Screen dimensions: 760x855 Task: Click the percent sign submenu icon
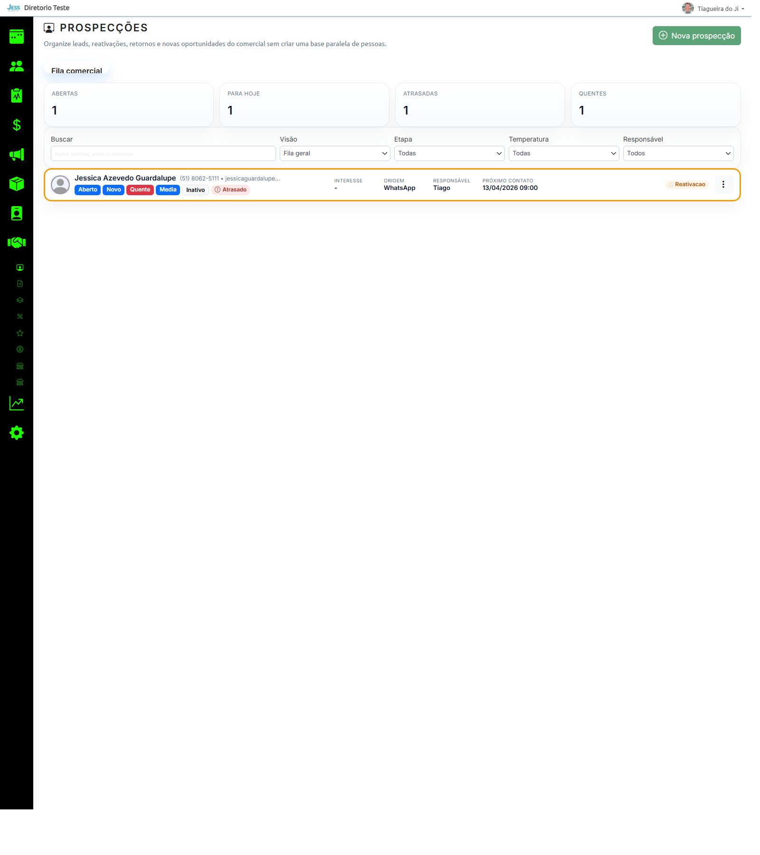(x=20, y=316)
